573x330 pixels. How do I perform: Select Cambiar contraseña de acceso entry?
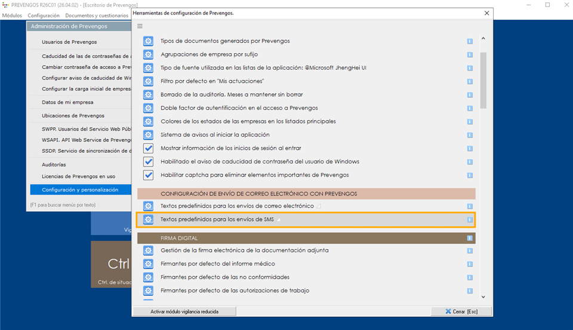pos(86,67)
